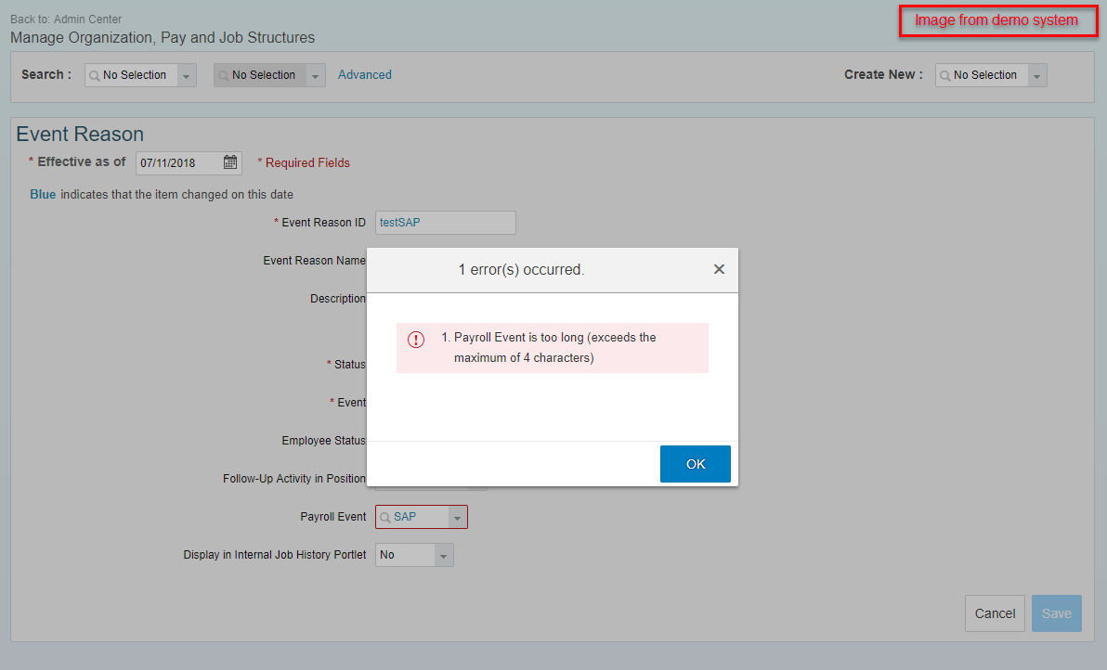Click the 'Event Reason Name' label

click(x=315, y=261)
